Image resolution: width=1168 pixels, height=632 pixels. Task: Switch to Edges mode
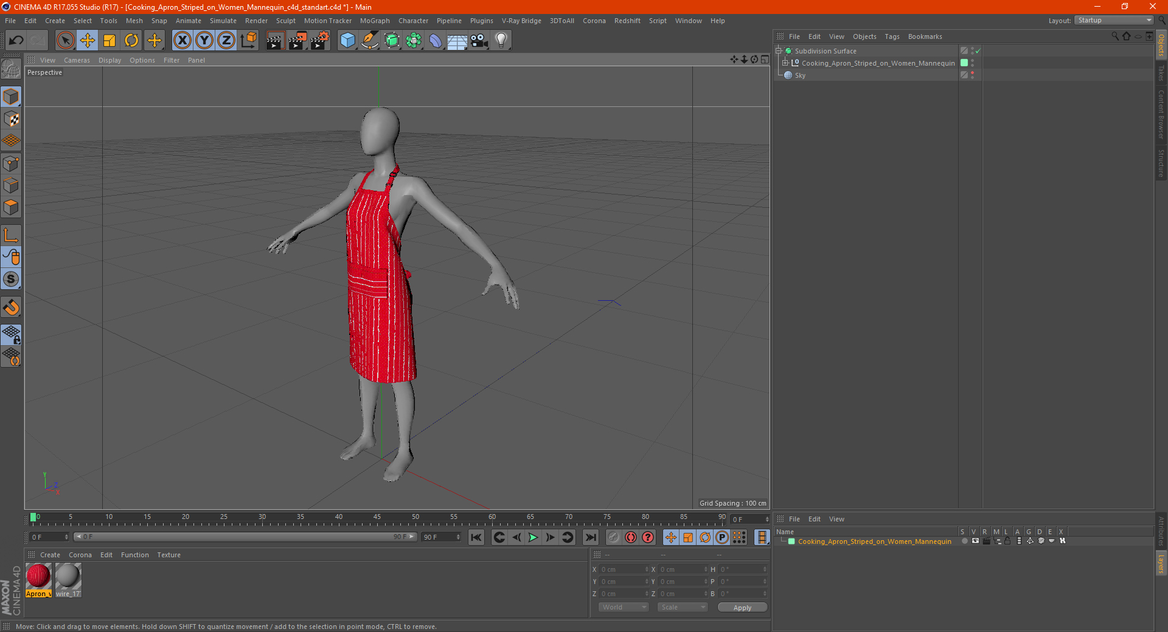tap(12, 185)
